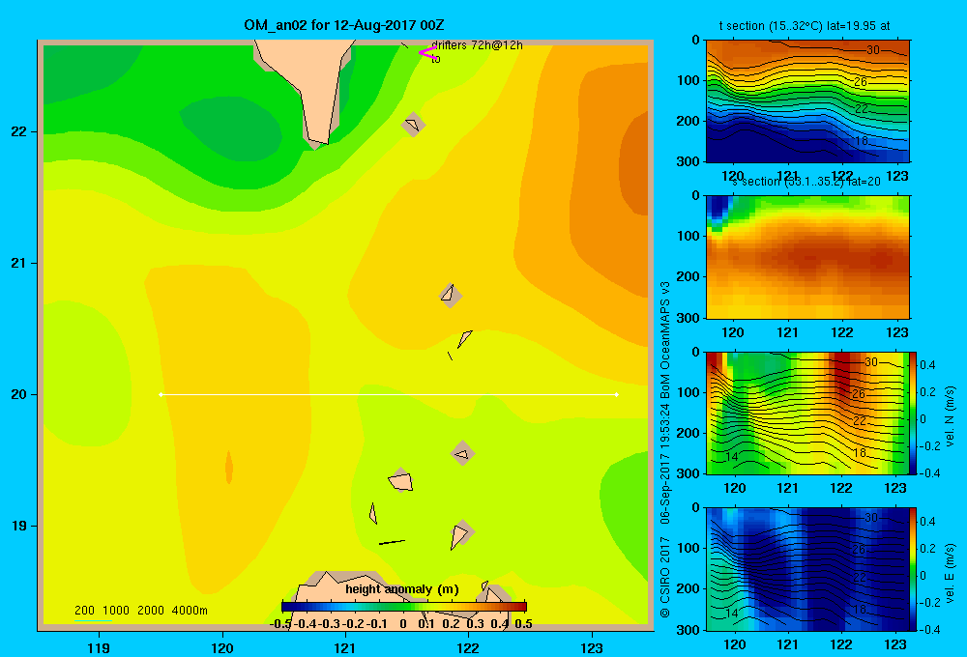Screen dimensions: 967x657
Task: Click the 'height anomaly (m)' colorbar label
Action: [x=402, y=589]
